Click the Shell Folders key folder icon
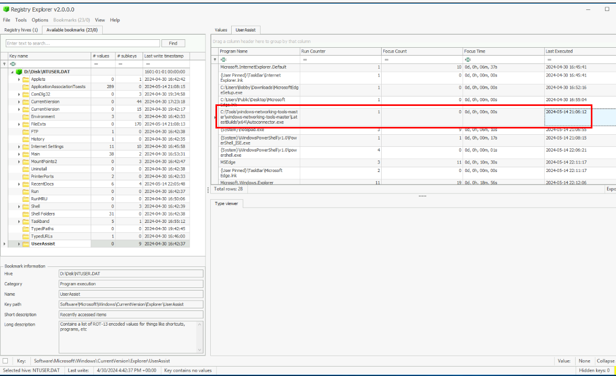The image size is (616, 376). (26, 214)
